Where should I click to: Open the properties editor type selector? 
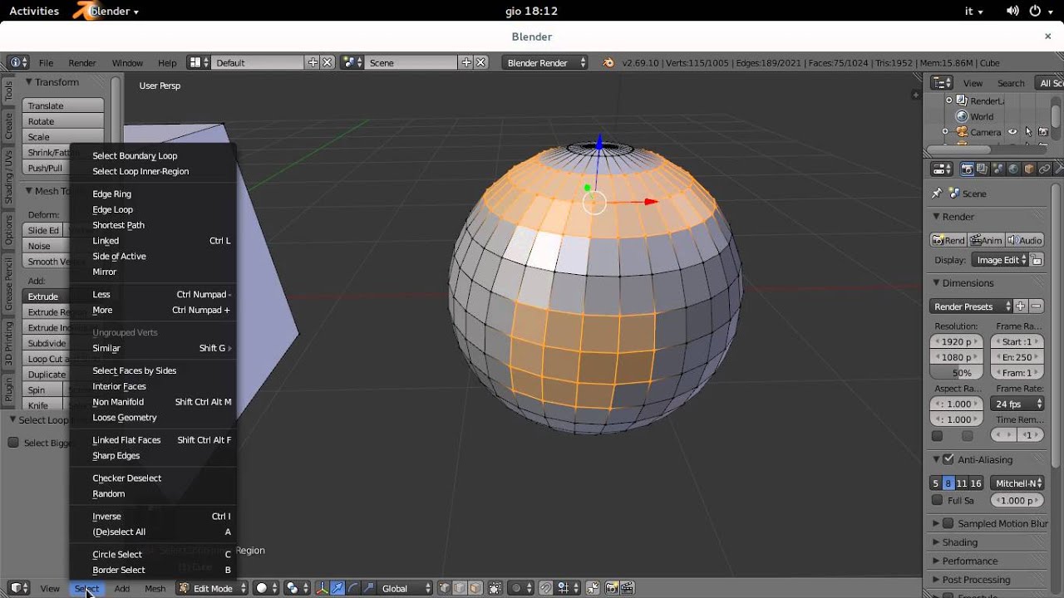[942, 169]
